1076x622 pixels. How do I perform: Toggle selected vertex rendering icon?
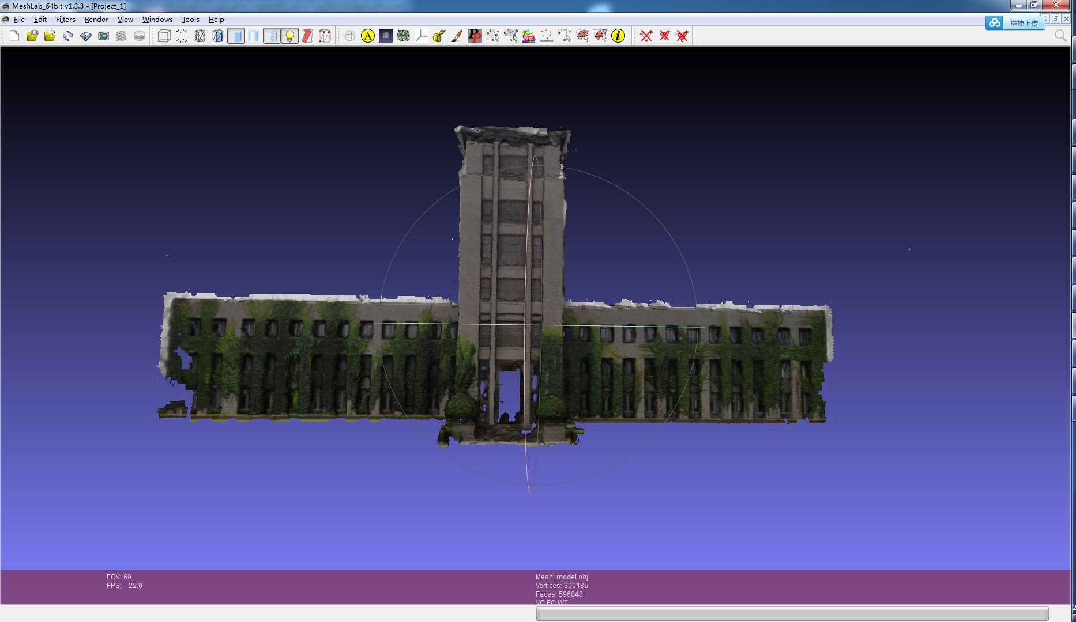coord(325,36)
